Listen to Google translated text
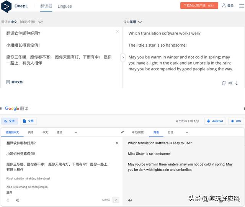This screenshot has height=207, width=245. (x=130, y=200)
